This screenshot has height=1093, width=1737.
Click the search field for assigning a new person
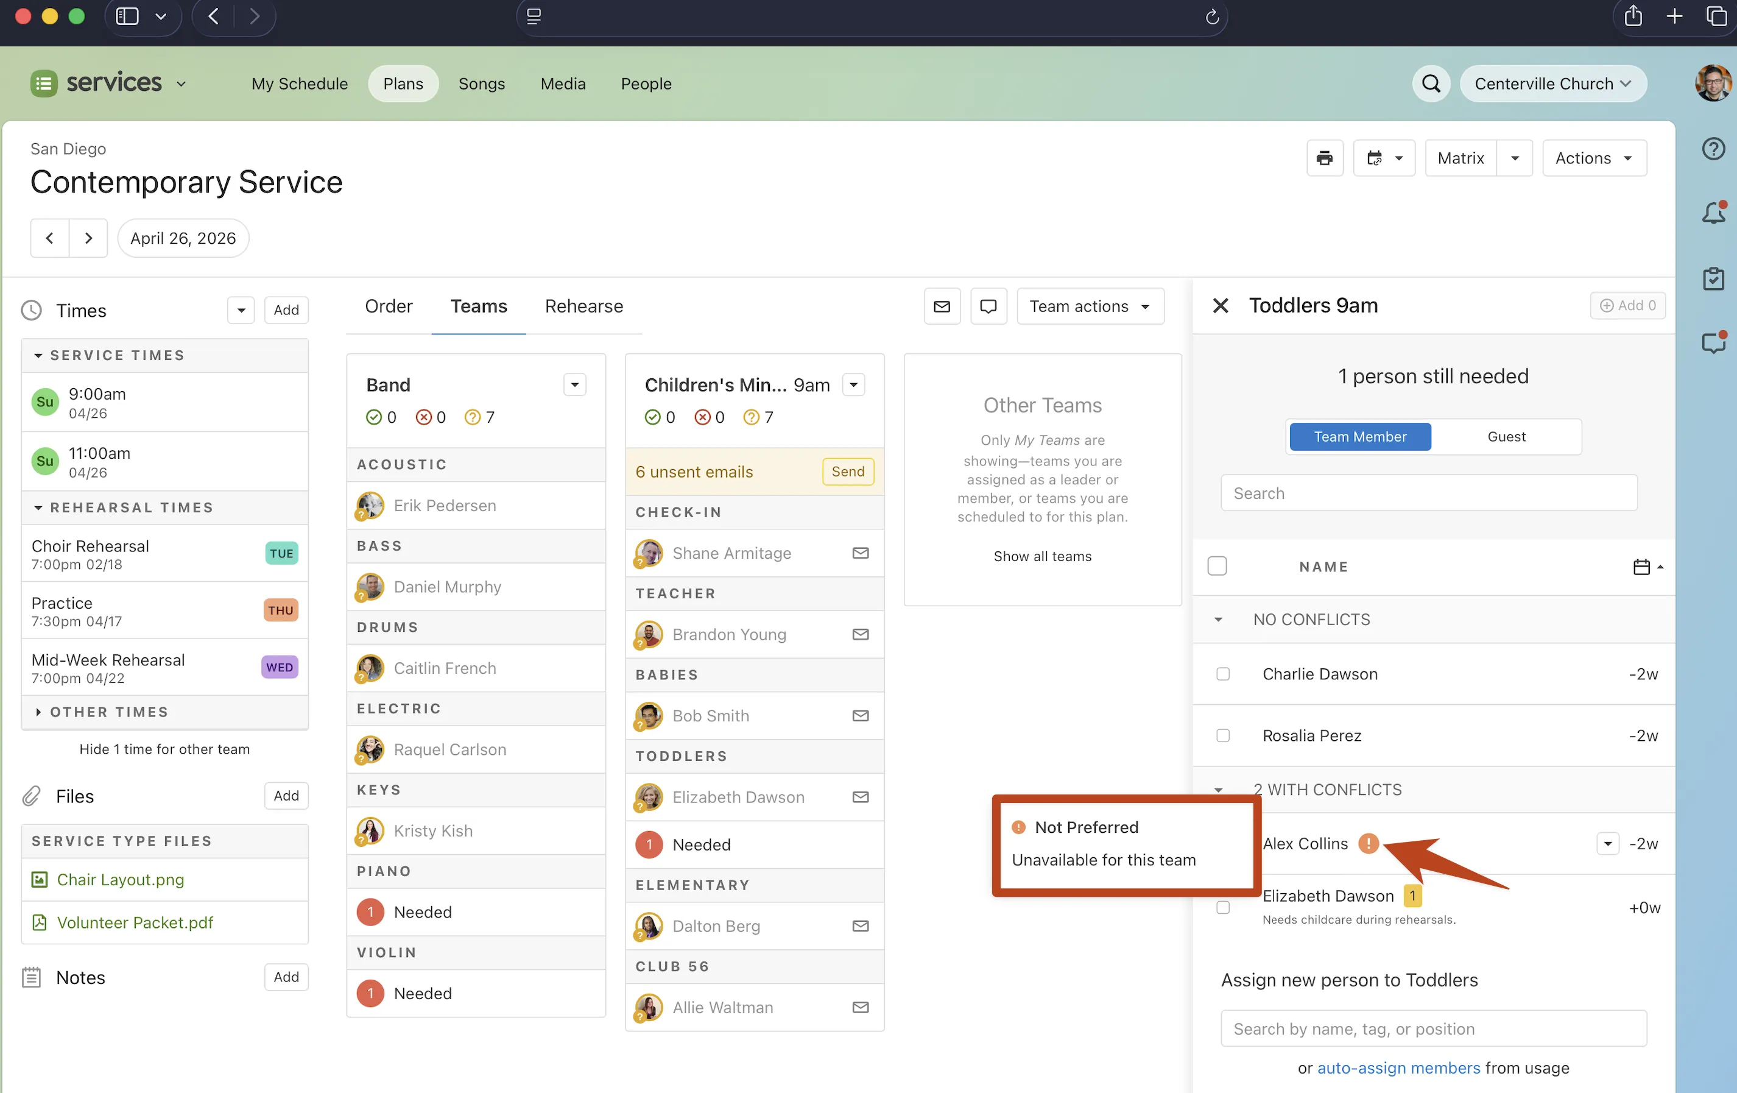click(1432, 1028)
